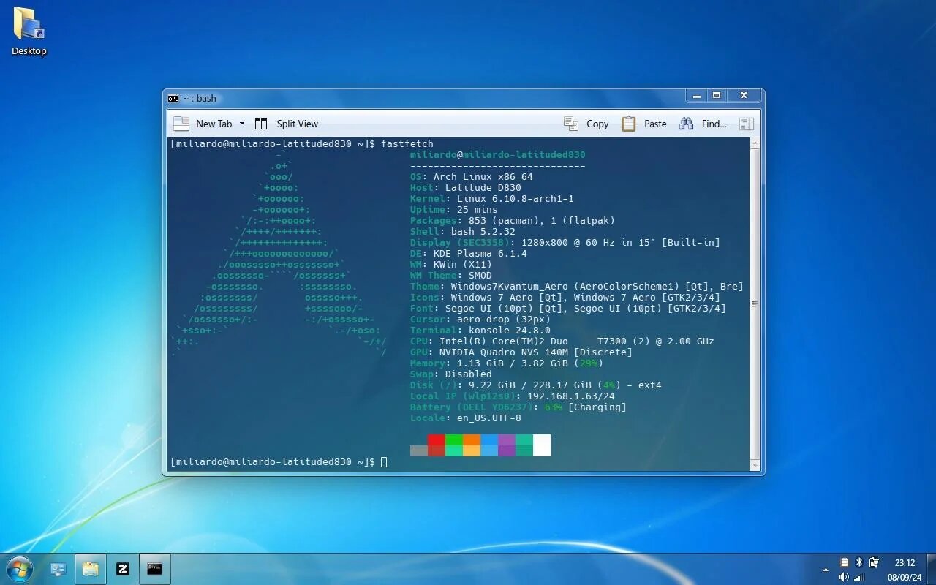
Task: Click the Konsole terminal taskbar button
Action: [154, 568]
